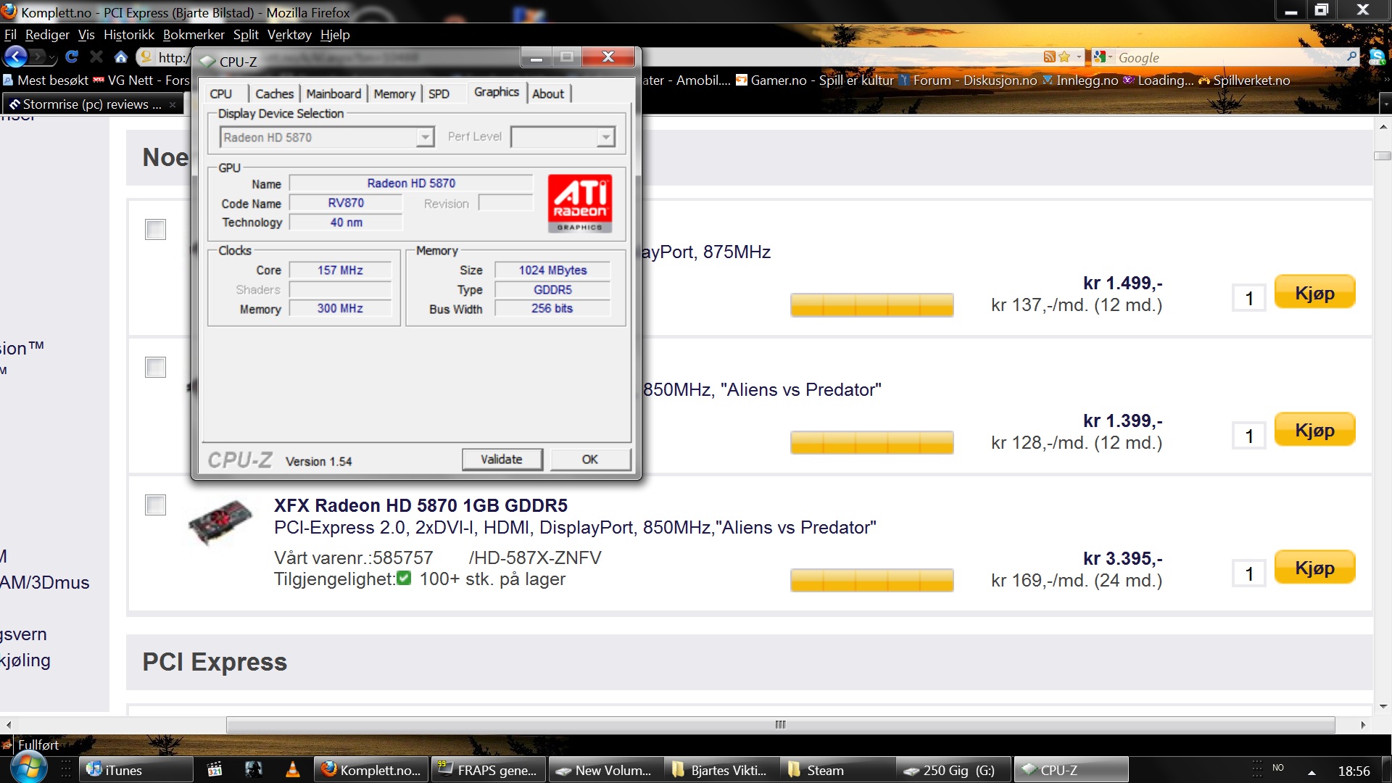Open the game icon next to VLC
Viewport: 1392px width, 783px height.
pos(253,770)
